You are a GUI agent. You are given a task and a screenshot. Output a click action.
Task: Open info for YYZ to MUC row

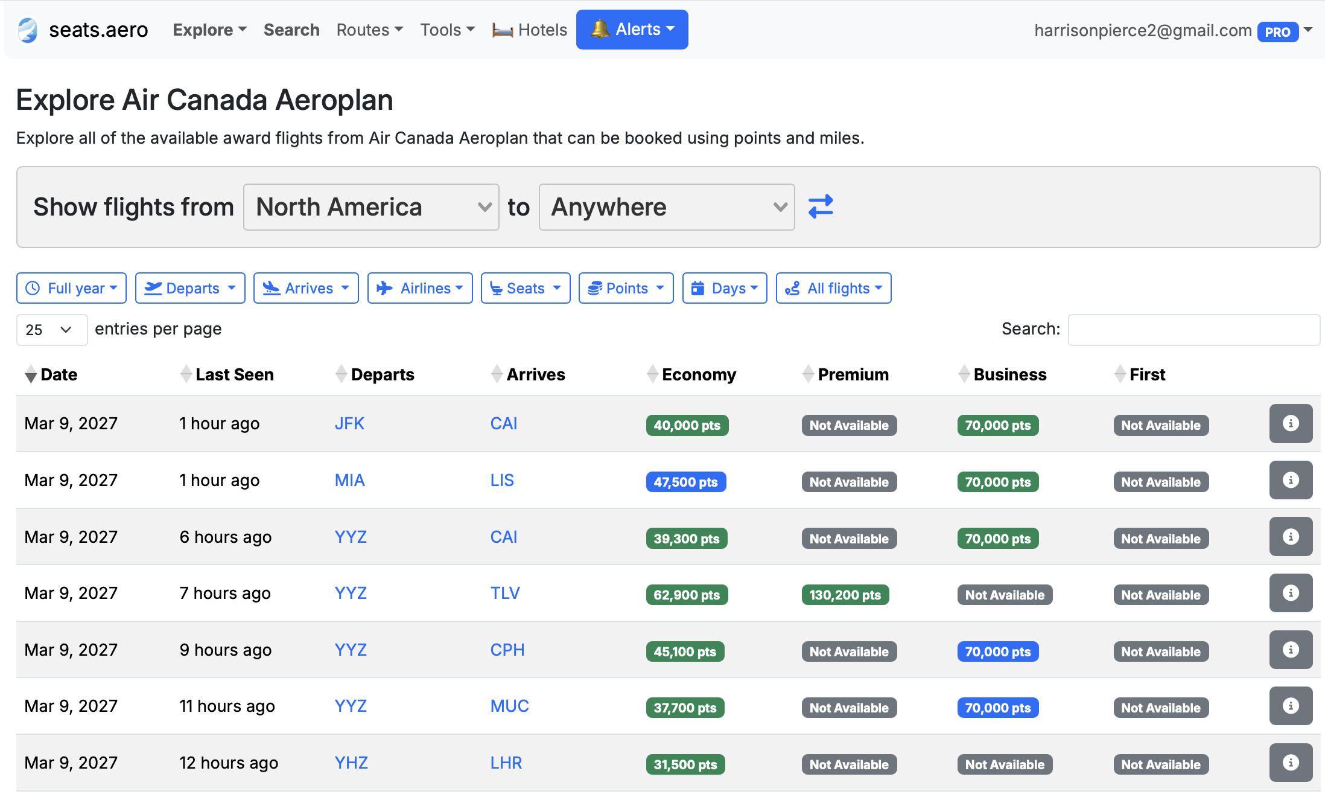pyautogui.click(x=1291, y=706)
